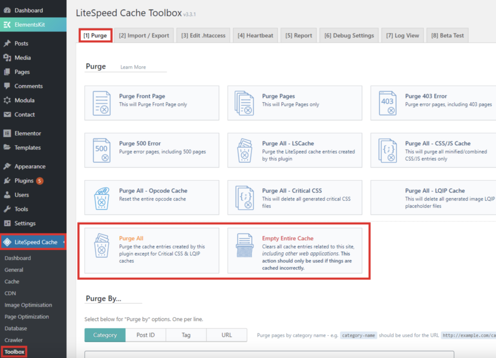Click the 500 error page icon
496x358 pixels.
coord(102,150)
